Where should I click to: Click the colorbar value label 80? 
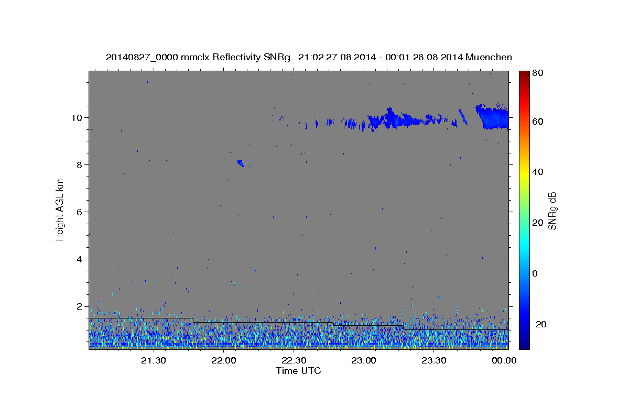pyautogui.click(x=537, y=73)
